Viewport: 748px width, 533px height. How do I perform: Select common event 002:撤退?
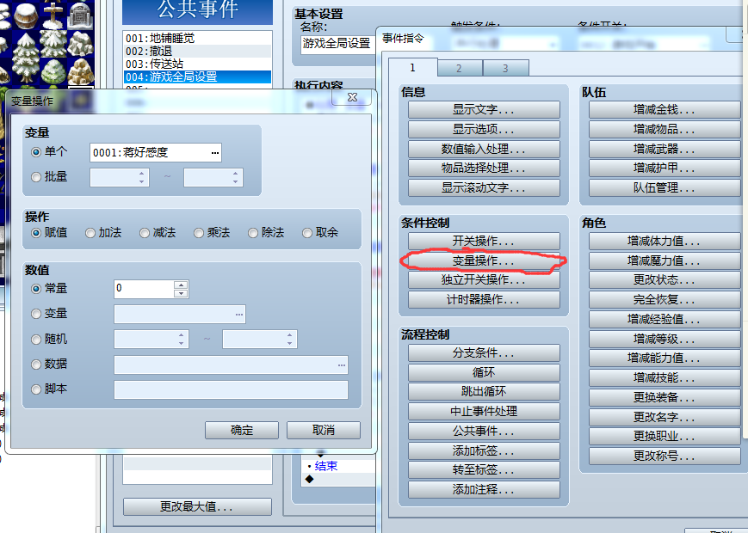coord(197,51)
